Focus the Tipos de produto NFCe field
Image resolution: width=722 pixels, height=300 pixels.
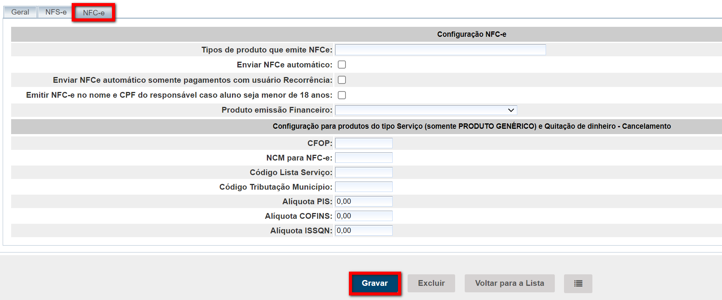(x=440, y=50)
